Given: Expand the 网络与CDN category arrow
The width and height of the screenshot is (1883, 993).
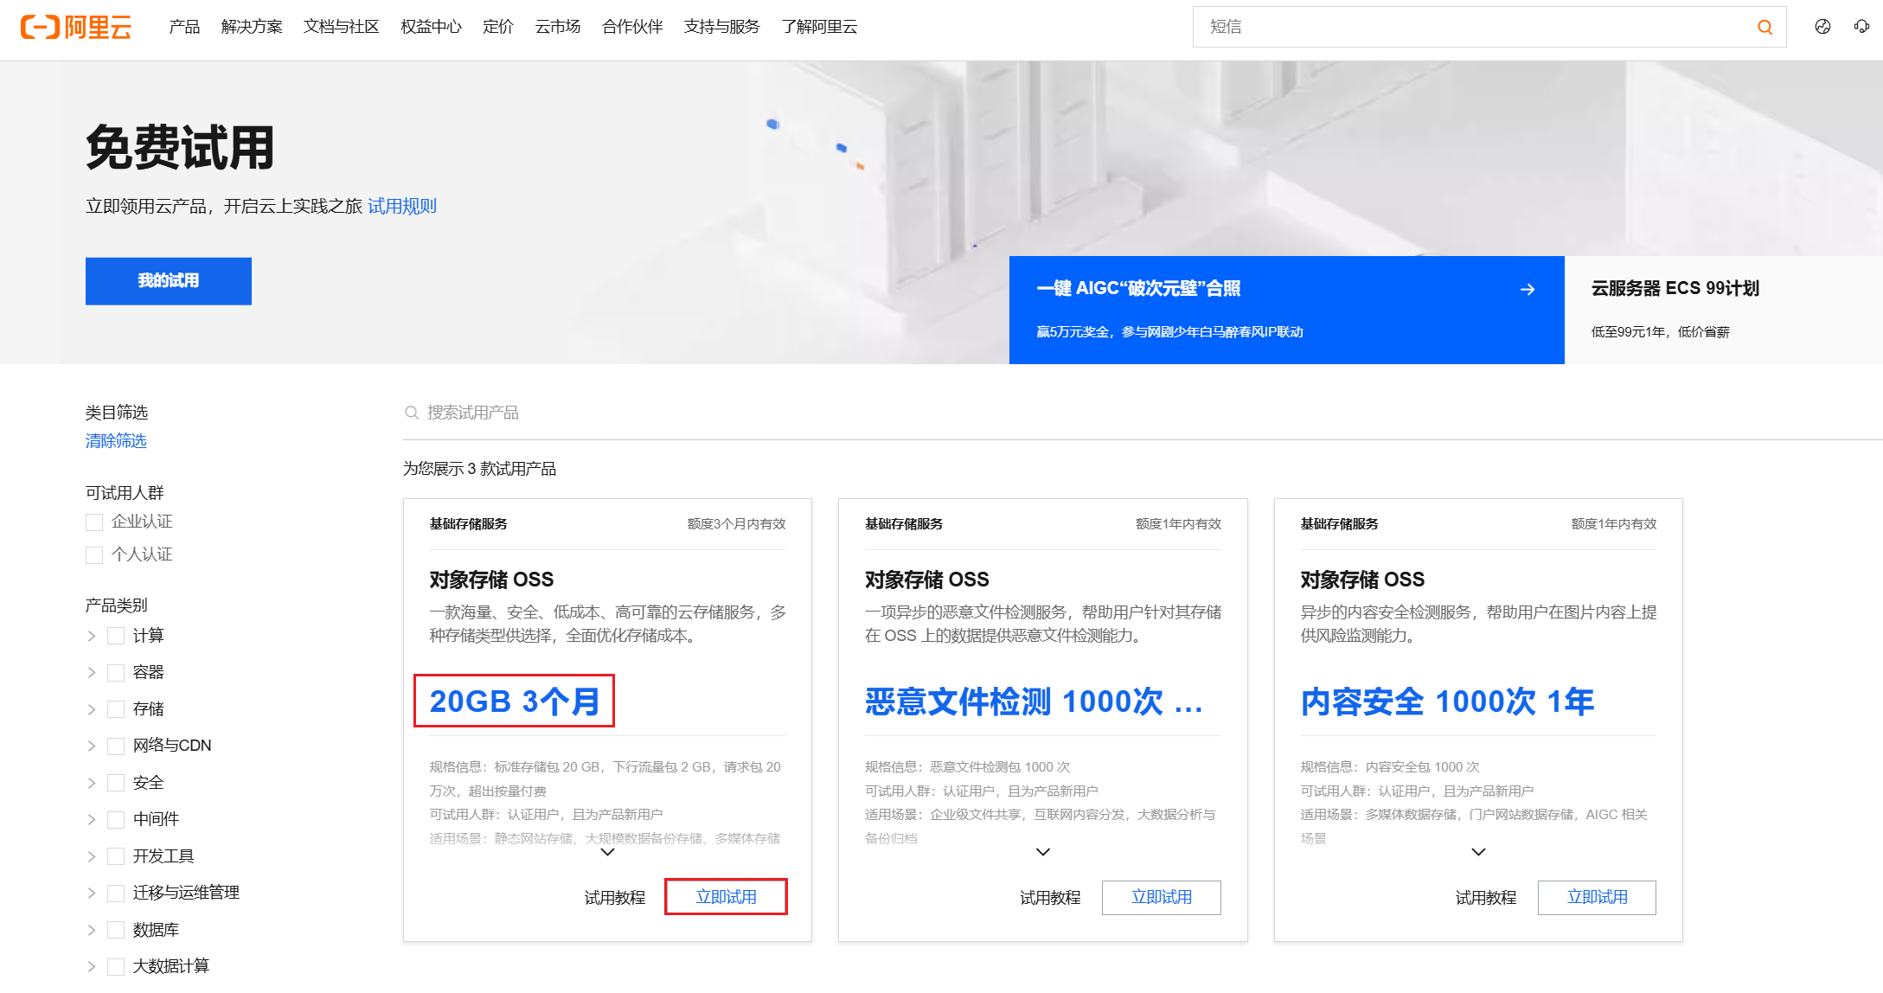Looking at the screenshot, I should tap(92, 746).
